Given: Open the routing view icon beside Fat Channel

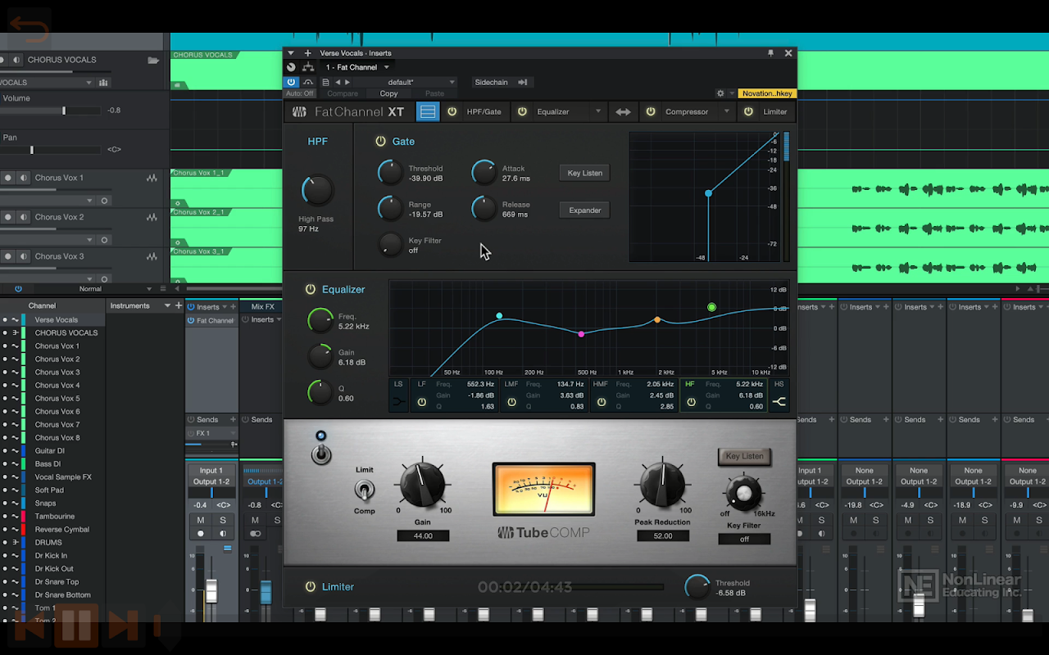Looking at the screenshot, I should (308, 67).
